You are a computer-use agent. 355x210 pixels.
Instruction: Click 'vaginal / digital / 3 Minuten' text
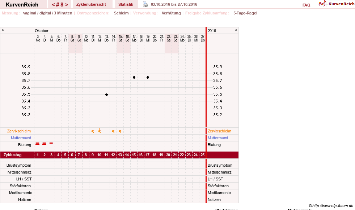pyautogui.click(x=47, y=13)
